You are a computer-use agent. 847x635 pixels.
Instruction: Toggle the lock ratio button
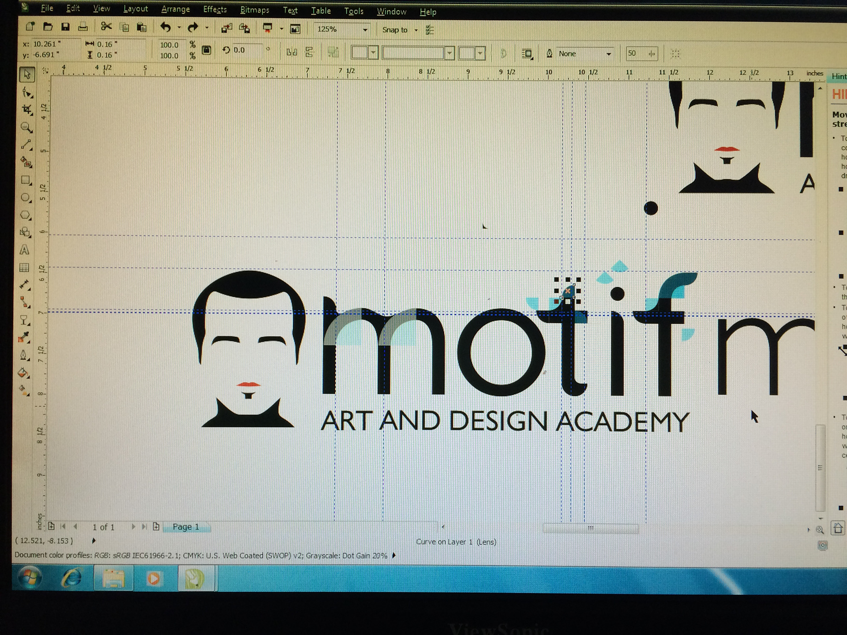click(x=206, y=50)
